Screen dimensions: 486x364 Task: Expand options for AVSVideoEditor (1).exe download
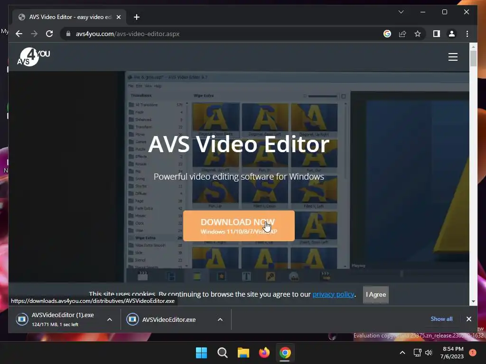click(110, 319)
